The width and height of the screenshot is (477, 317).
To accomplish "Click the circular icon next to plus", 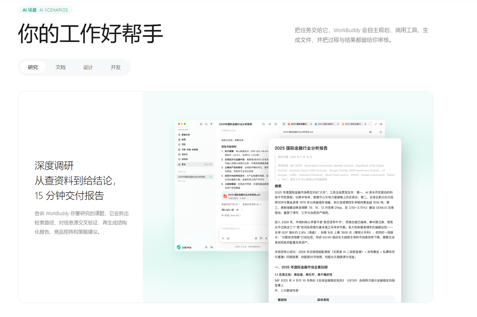I will [228, 238].
